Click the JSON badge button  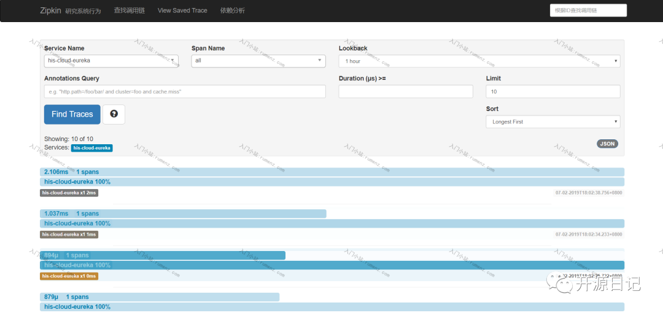pyautogui.click(x=608, y=144)
